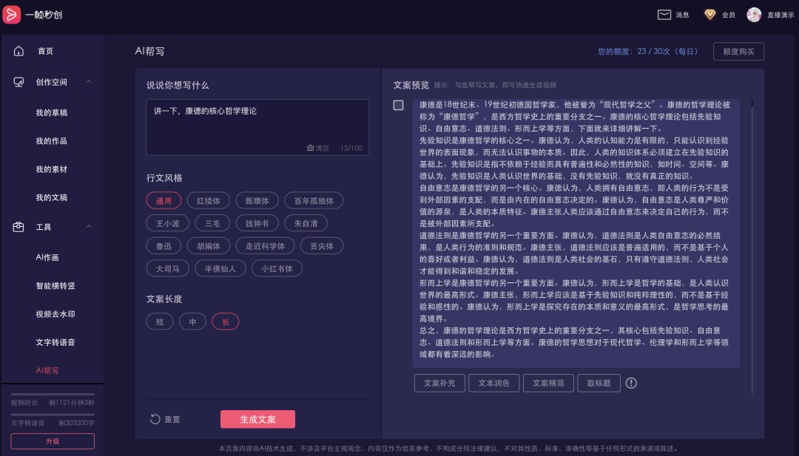Click the 剩1121分钟3秒 remaining time text
799x456 pixels.
tap(71, 403)
